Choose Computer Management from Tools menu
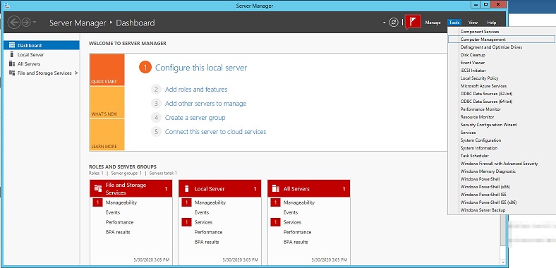This screenshot has width=556, height=268. tap(501, 39)
